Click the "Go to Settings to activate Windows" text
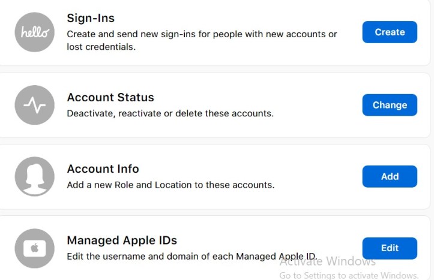 [x=349, y=275]
